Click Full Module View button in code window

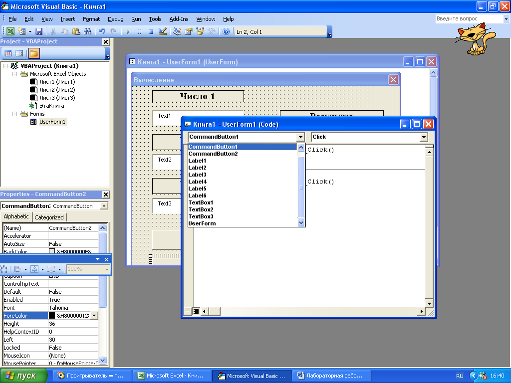tap(196, 311)
